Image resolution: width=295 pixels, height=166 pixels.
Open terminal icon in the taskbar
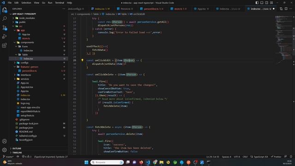209,162
